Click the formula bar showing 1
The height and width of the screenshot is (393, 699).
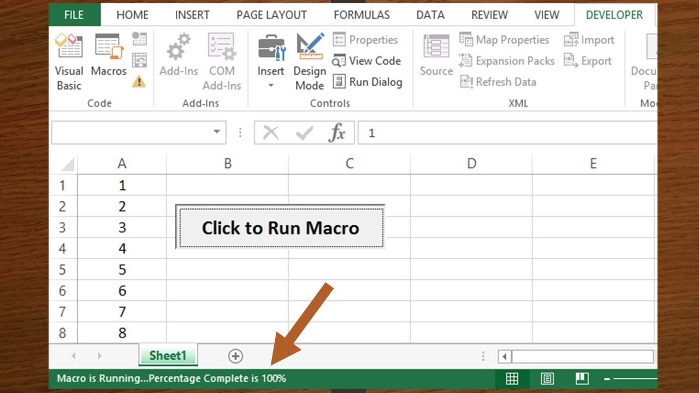point(507,133)
